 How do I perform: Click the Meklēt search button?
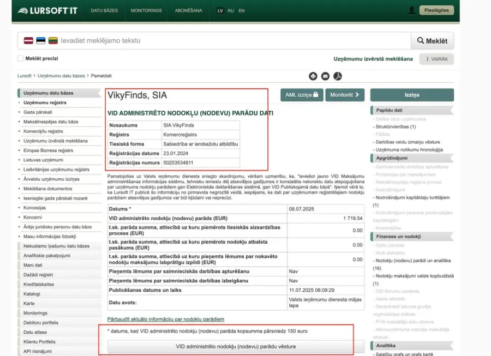[432, 41]
